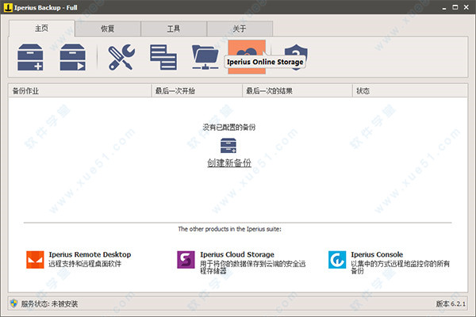This screenshot has width=476, height=317.
Task: Click the shield help icon
Action: [296, 57]
